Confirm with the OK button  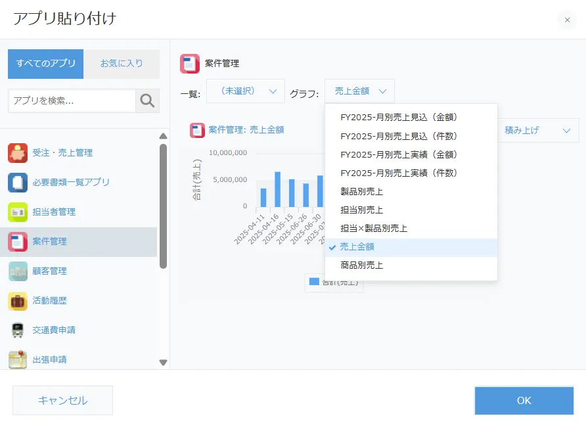point(524,400)
